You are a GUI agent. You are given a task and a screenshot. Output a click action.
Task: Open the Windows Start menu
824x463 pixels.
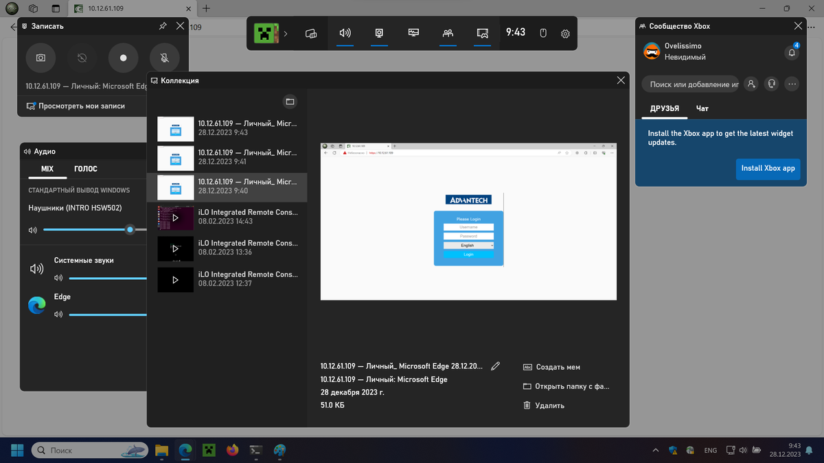pyautogui.click(x=17, y=450)
